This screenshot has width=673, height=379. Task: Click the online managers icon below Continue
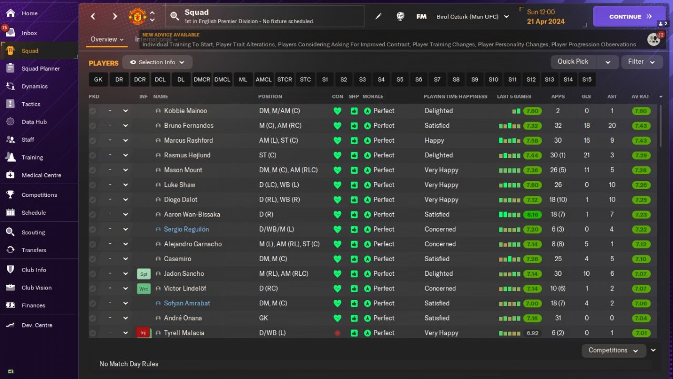click(662, 24)
